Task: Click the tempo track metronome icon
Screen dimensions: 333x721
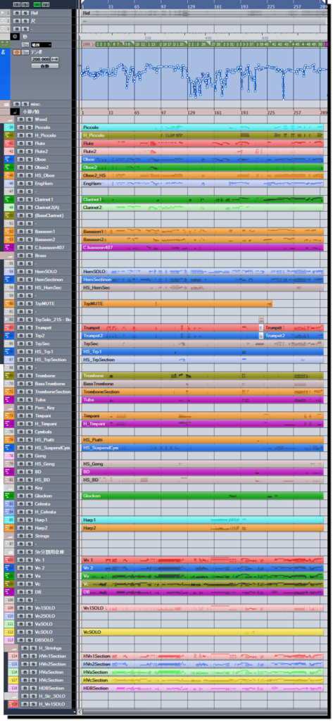Action: tap(5, 52)
